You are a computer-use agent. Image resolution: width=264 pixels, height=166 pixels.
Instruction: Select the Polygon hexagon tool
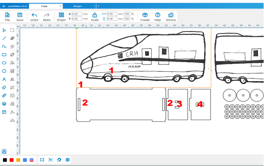[x=4, y=71]
